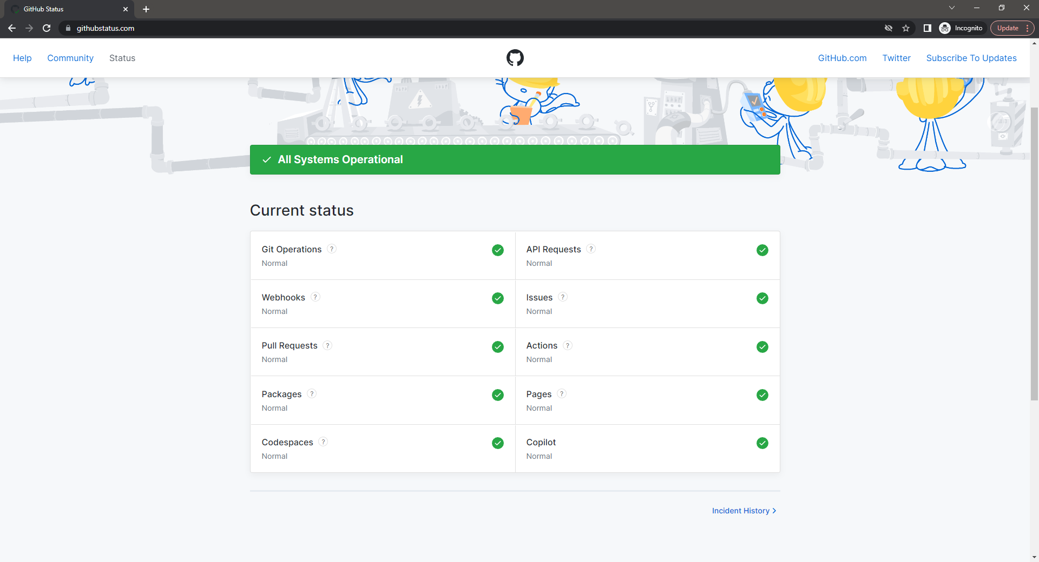Click Subscribe To Updates
This screenshot has width=1039, height=562.
(x=971, y=58)
